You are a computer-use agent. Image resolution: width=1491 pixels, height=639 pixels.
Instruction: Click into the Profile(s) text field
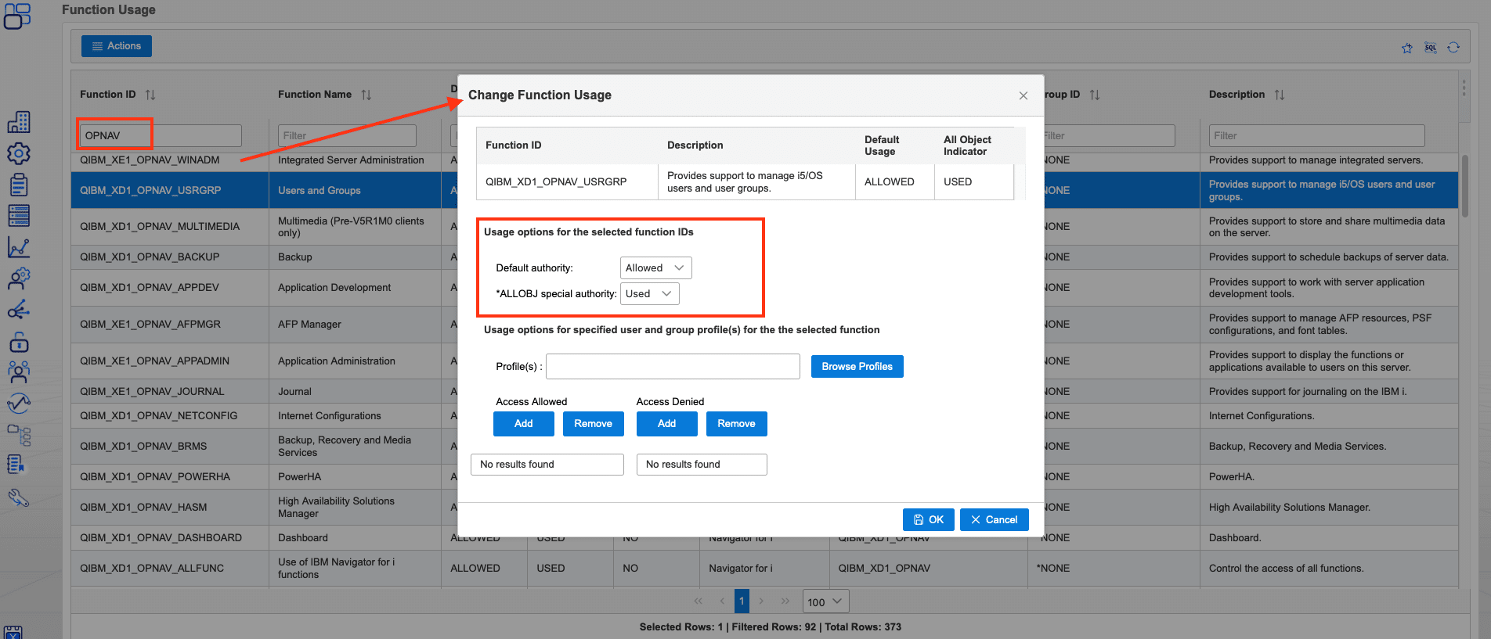[673, 367]
